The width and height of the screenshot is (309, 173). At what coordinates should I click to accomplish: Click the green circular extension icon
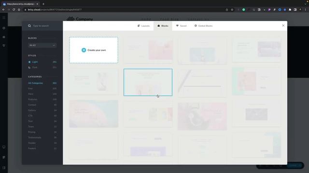click(x=244, y=10)
